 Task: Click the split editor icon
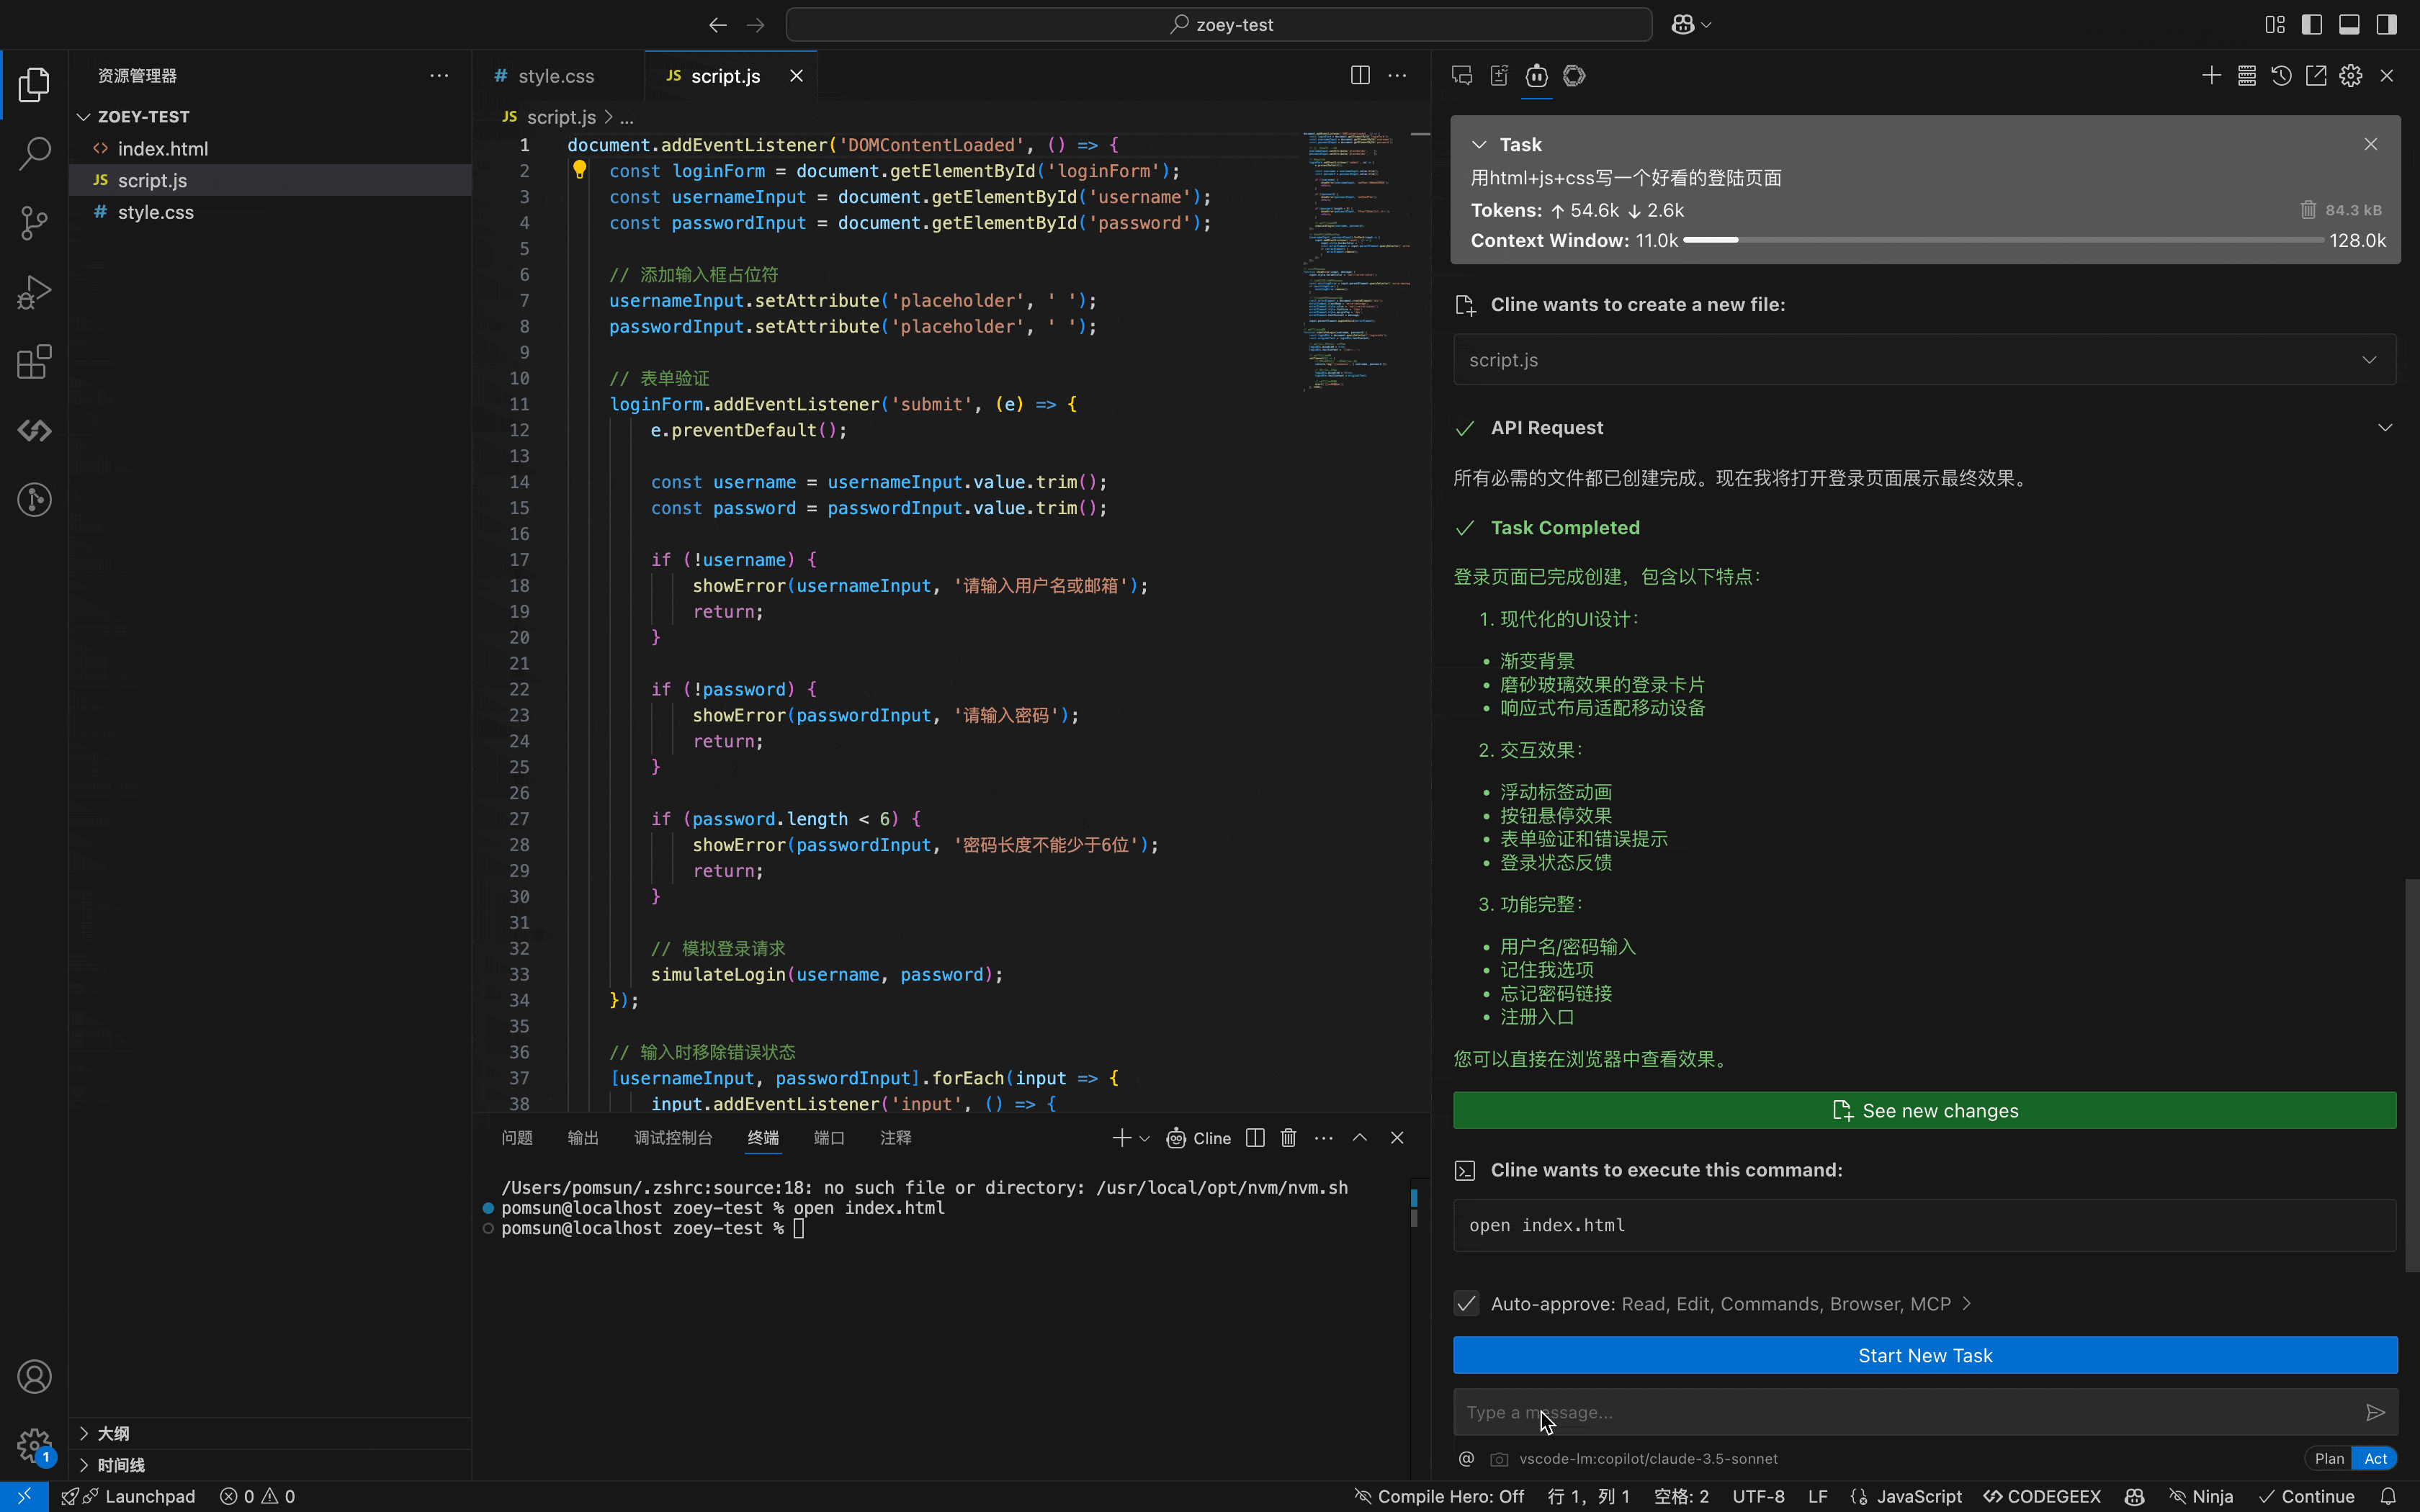[x=1360, y=76]
